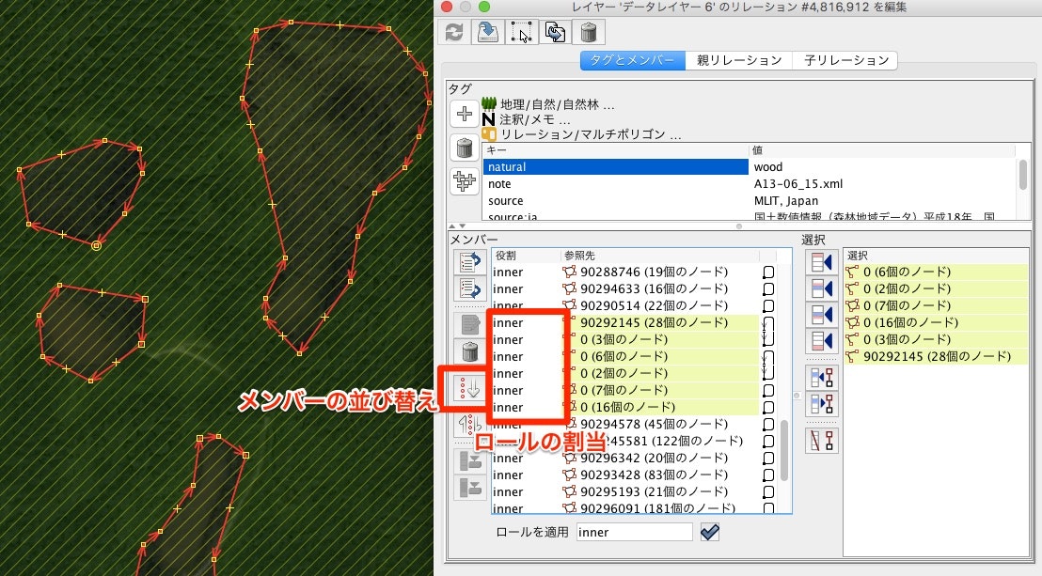The height and width of the screenshot is (576, 1042).
Task: Remove selected members using the members-panel trash icon
Action: pyautogui.click(x=467, y=352)
